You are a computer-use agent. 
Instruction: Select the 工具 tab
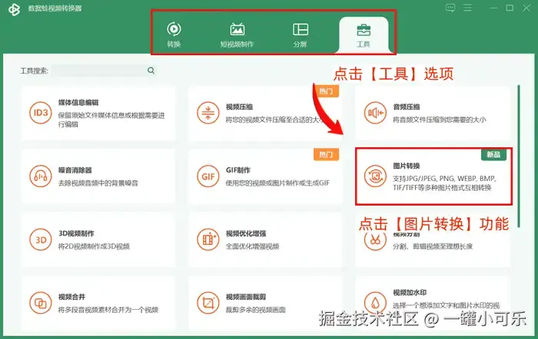click(x=364, y=35)
